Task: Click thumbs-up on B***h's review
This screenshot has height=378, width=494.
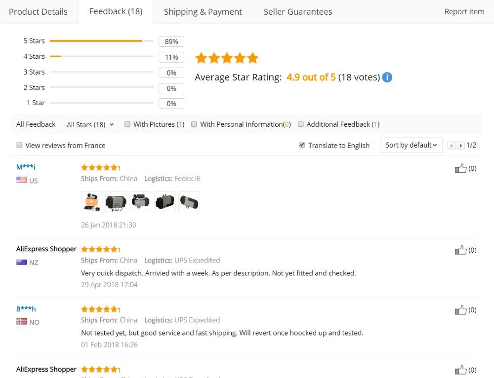Action: point(460,310)
